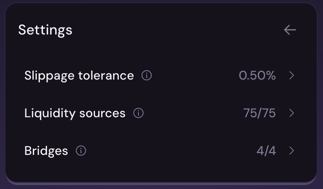
Task: Expand Liquidity sources via right chevron
Action: coord(291,113)
